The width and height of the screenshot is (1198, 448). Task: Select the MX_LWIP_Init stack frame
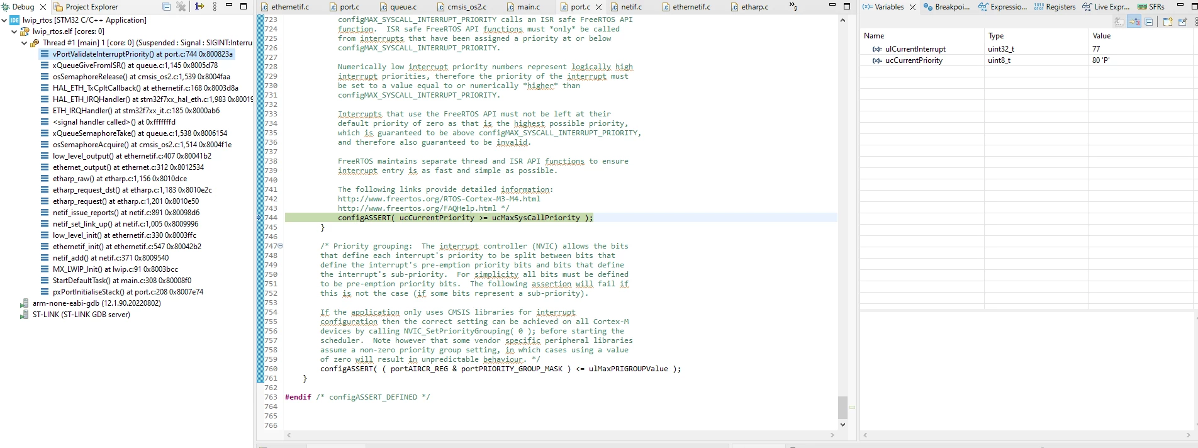tap(109, 269)
